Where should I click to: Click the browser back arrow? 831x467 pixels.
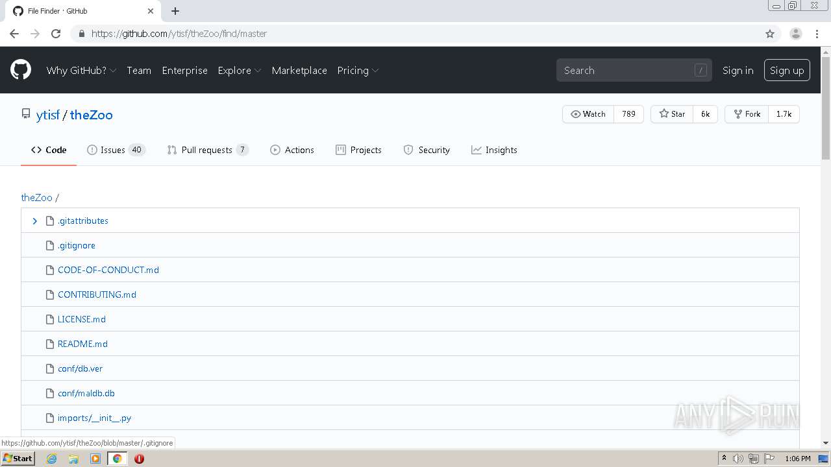tap(14, 34)
